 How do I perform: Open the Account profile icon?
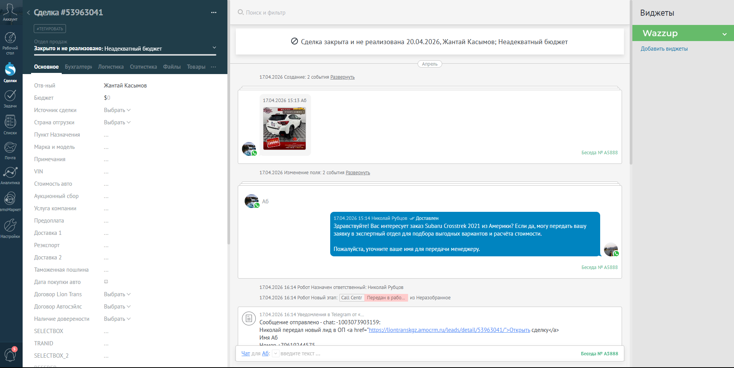(x=10, y=12)
